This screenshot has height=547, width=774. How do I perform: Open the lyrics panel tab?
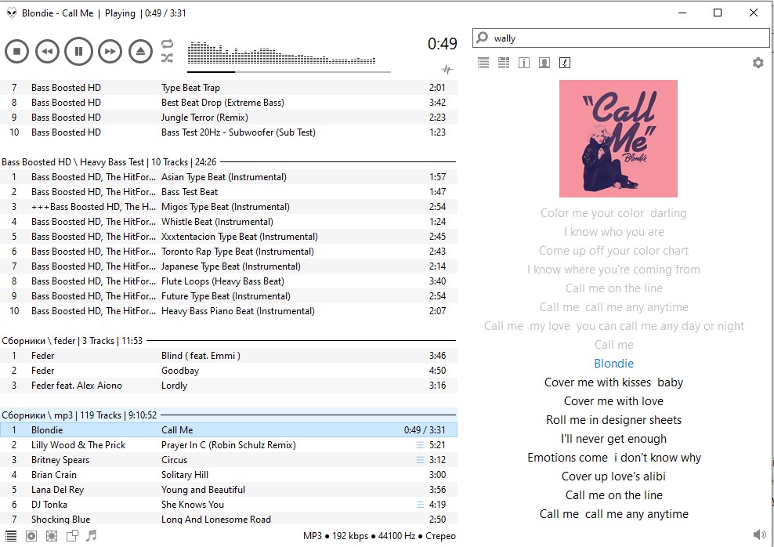[x=565, y=63]
